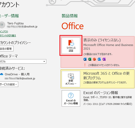Click the この製品には以下が含まれます text
This screenshot has width=135, height=128.
coord(98,54)
